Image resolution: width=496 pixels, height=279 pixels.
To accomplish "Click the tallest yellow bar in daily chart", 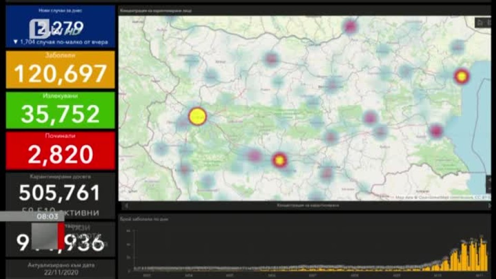I will click(x=482, y=253).
